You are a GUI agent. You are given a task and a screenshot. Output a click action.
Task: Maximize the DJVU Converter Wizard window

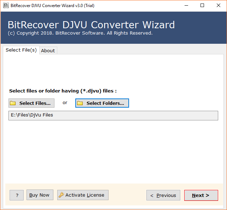(202, 6)
